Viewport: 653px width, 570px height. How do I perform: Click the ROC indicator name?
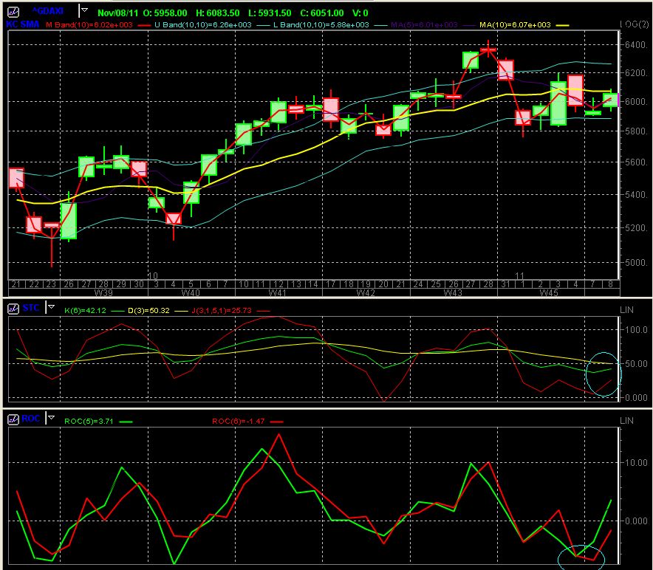click(31, 419)
